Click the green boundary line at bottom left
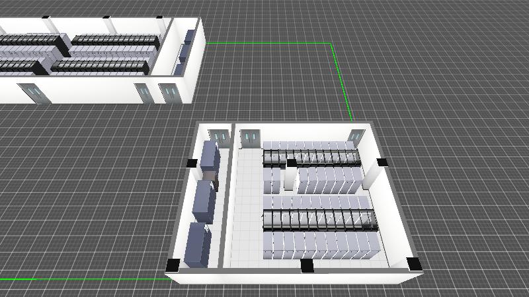The image size is (529, 297). click(79, 279)
